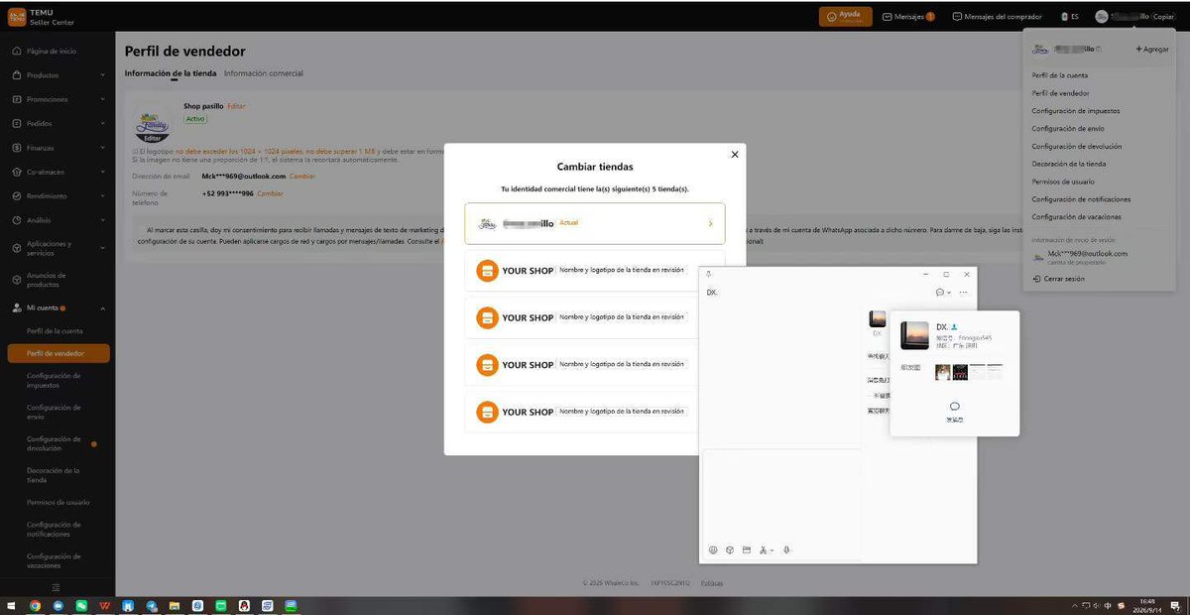
Task: Open Google Chrome from the taskbar
Action: 35,605
